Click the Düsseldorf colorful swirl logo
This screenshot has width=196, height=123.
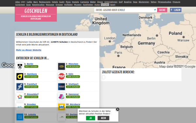coord(20,97)
